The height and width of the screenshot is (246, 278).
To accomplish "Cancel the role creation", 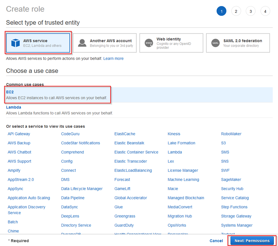I will pos(216,241).
